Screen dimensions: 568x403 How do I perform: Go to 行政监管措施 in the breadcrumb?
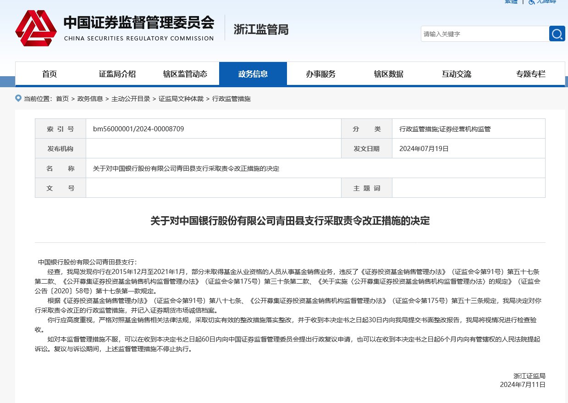(x=232, y=99)
